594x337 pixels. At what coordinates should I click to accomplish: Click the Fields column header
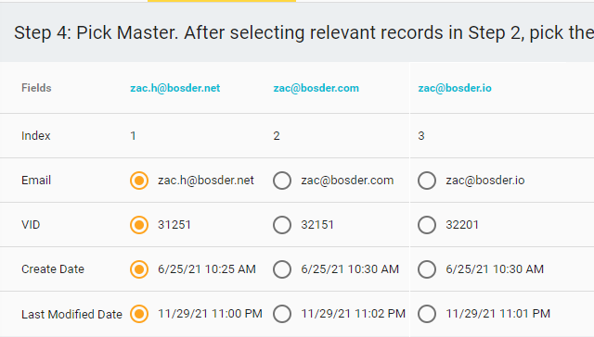coord(36,88)
